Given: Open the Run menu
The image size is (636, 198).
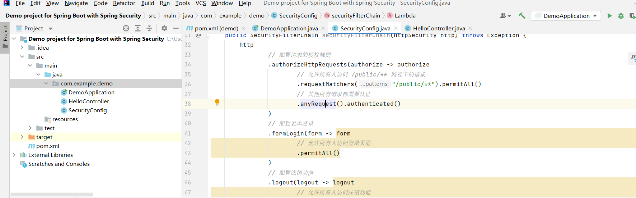Looking at the screenshot, I should (165, 3).
